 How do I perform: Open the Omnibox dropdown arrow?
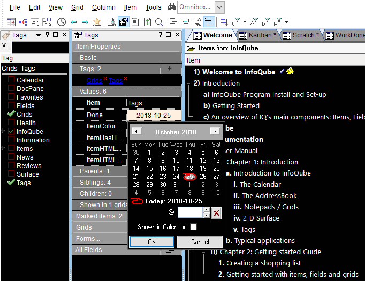pyautogui.click(x=219, y=7)
